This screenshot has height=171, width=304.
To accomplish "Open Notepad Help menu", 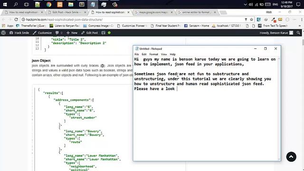I will (172, 54).
